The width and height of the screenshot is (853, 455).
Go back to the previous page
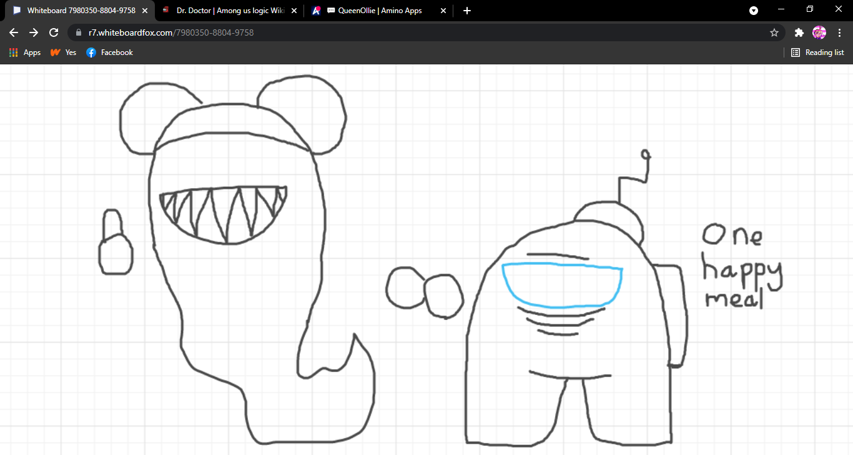click(14, 32)
